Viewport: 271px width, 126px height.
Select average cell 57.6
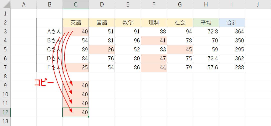click(x=206, y=67)
